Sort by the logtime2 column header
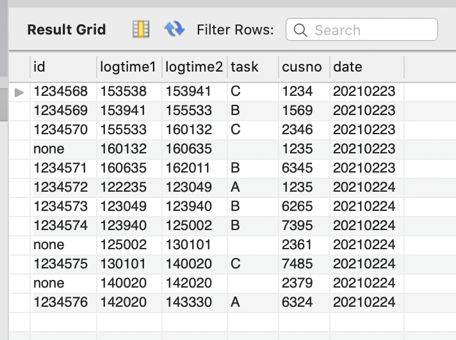The height and width of the screenshot is (340, 456). (195, 67)
